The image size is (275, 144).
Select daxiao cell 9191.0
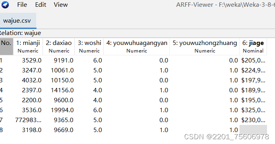click(59, 60)
